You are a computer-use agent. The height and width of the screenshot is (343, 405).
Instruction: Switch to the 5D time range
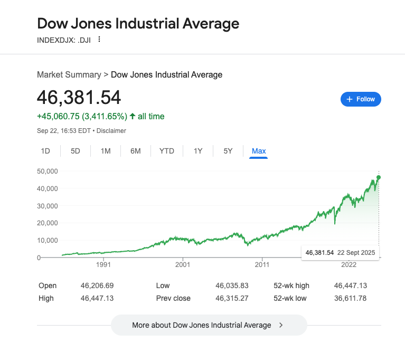click(x=76, y=151)
